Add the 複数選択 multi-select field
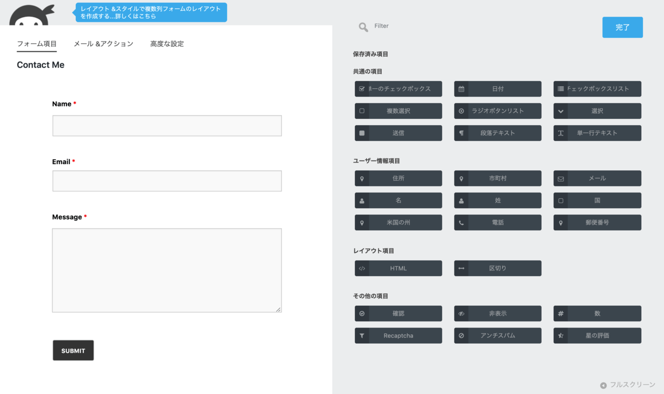This screenshot has width=664, height=394. coord(398,111)
